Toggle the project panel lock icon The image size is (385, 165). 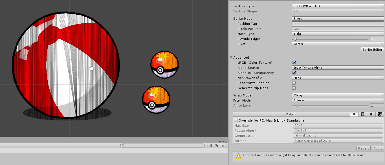[220, 141]
